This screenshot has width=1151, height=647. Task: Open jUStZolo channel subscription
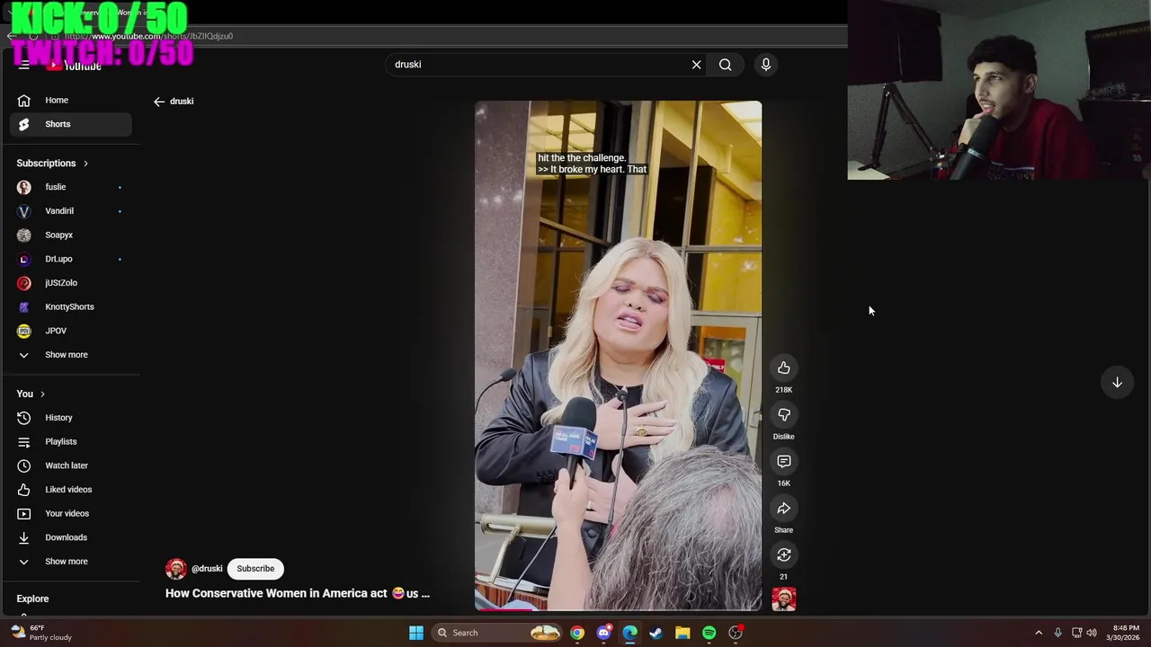click(x=70, y=283)
